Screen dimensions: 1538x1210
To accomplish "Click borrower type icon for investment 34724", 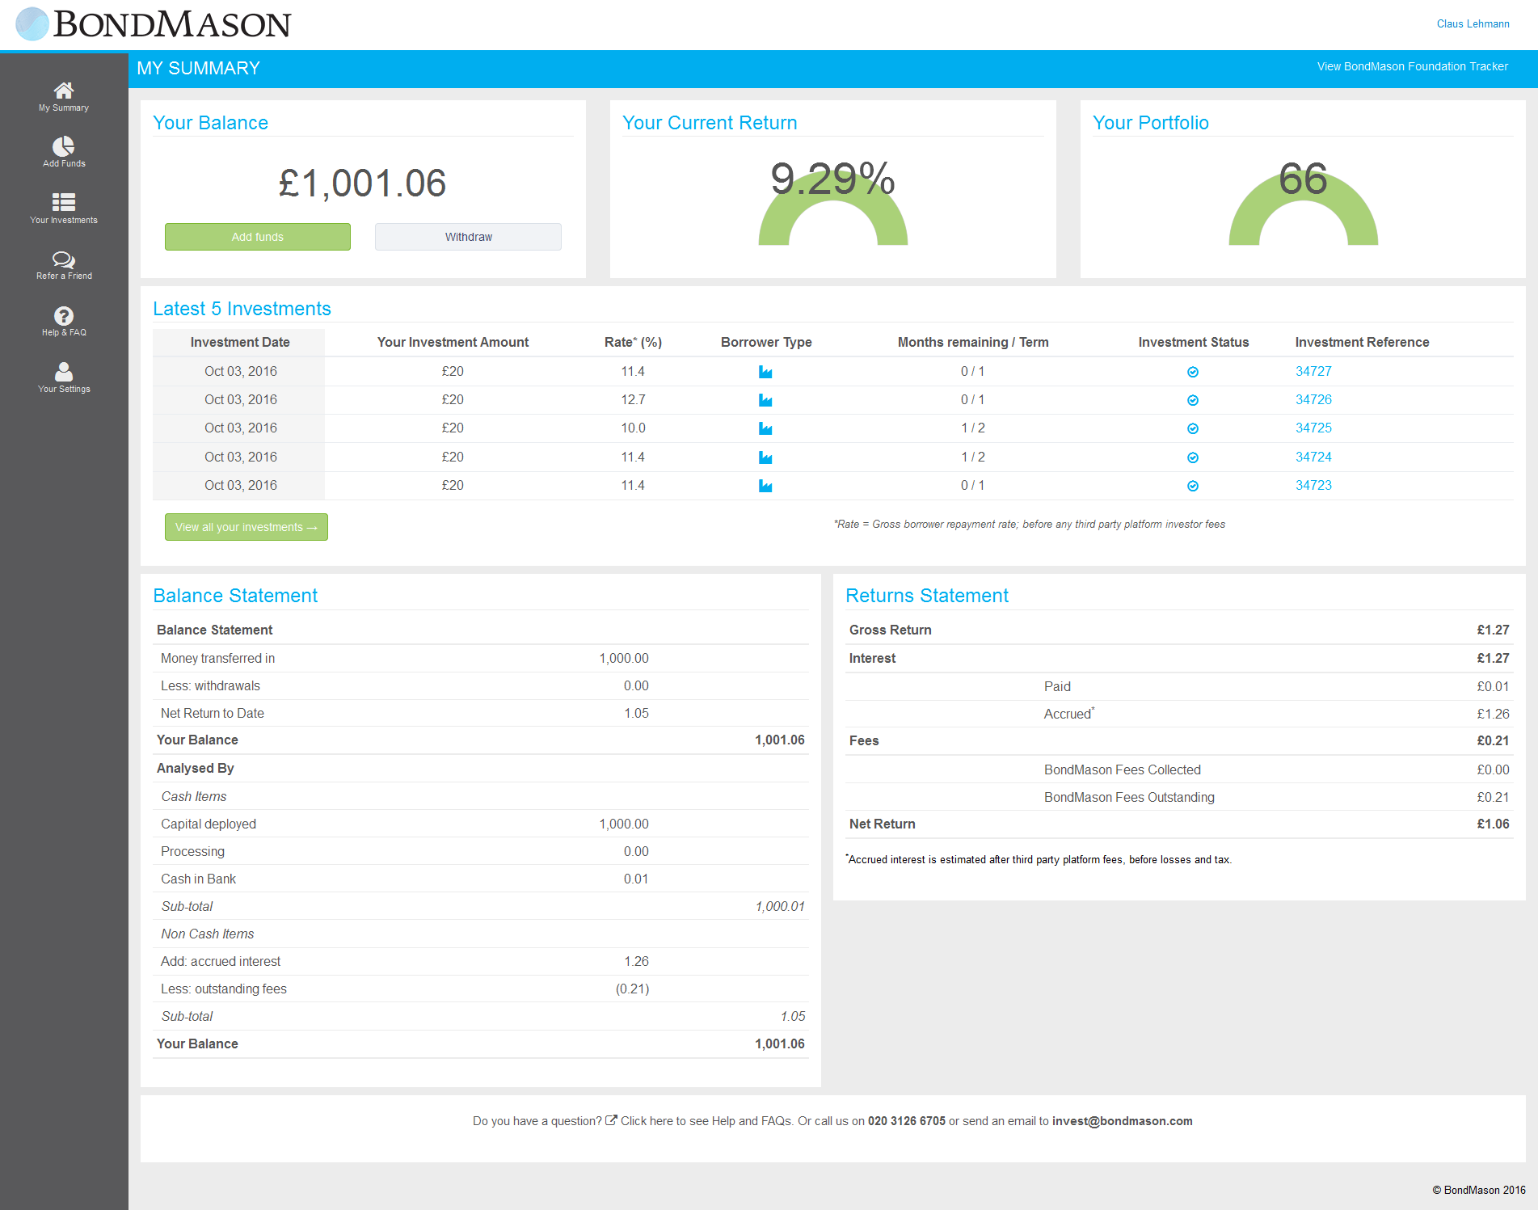I will click(765, 457).
